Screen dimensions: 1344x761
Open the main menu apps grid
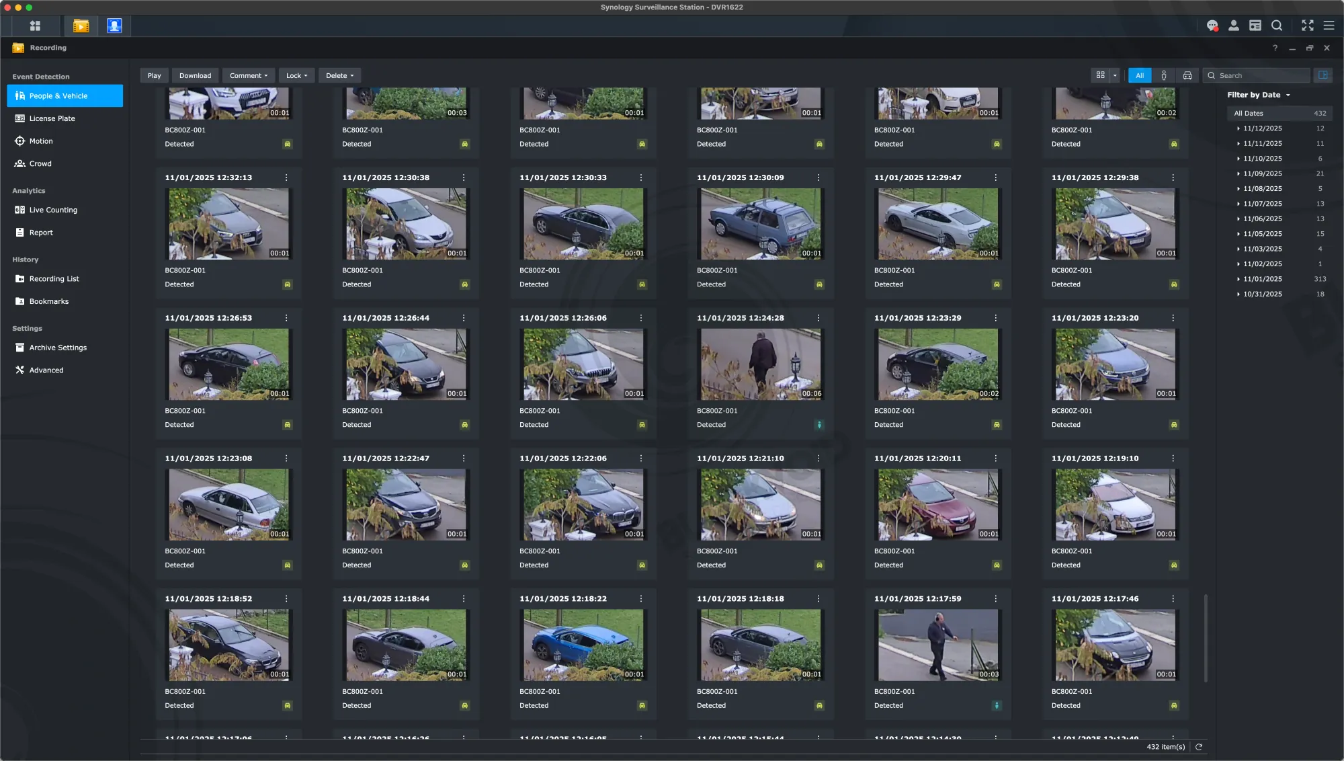(35, 26)
